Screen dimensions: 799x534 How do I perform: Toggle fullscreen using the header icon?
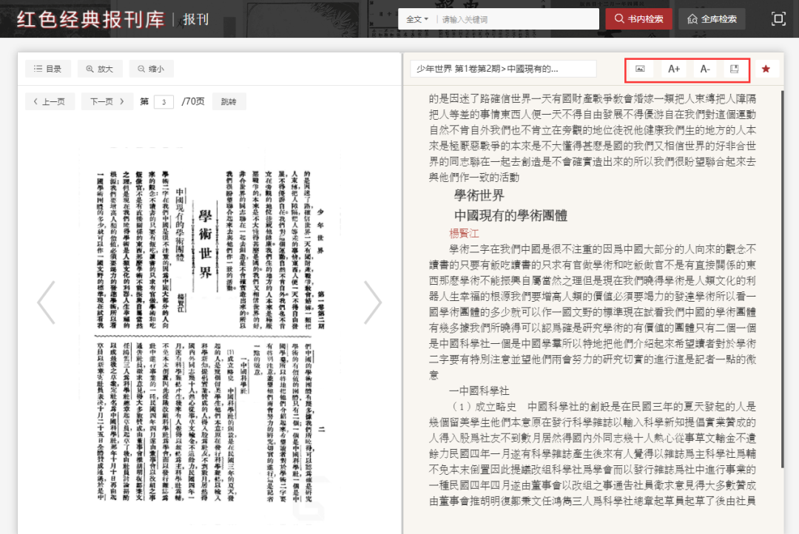778,19
